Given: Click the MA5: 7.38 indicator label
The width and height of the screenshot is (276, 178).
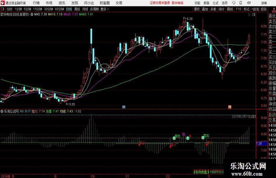Looking at the screenshot, I should 41,14.
